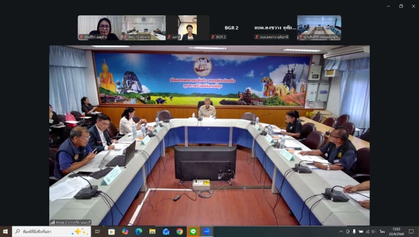
Task: Select the last thumbnail showing a blue conference room
Action: (x=319, y=28)
